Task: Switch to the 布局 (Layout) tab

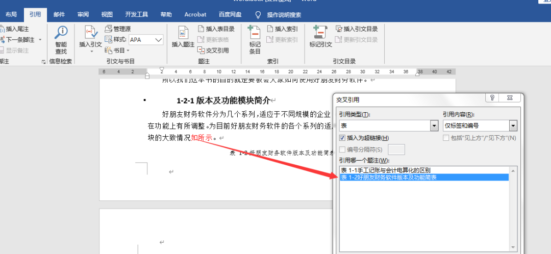Action: pyautogui.click(x=11, y=14)
